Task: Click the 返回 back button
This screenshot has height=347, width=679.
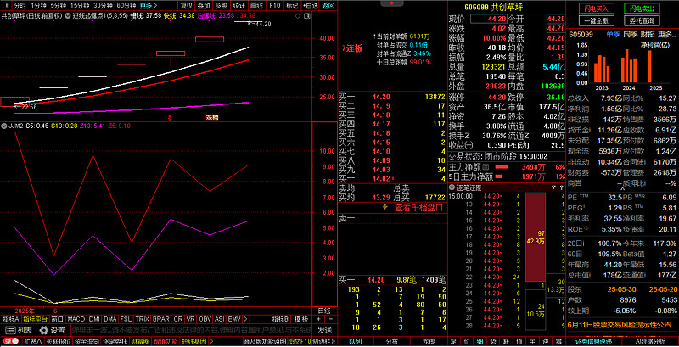Action: [x=328, y=6]
